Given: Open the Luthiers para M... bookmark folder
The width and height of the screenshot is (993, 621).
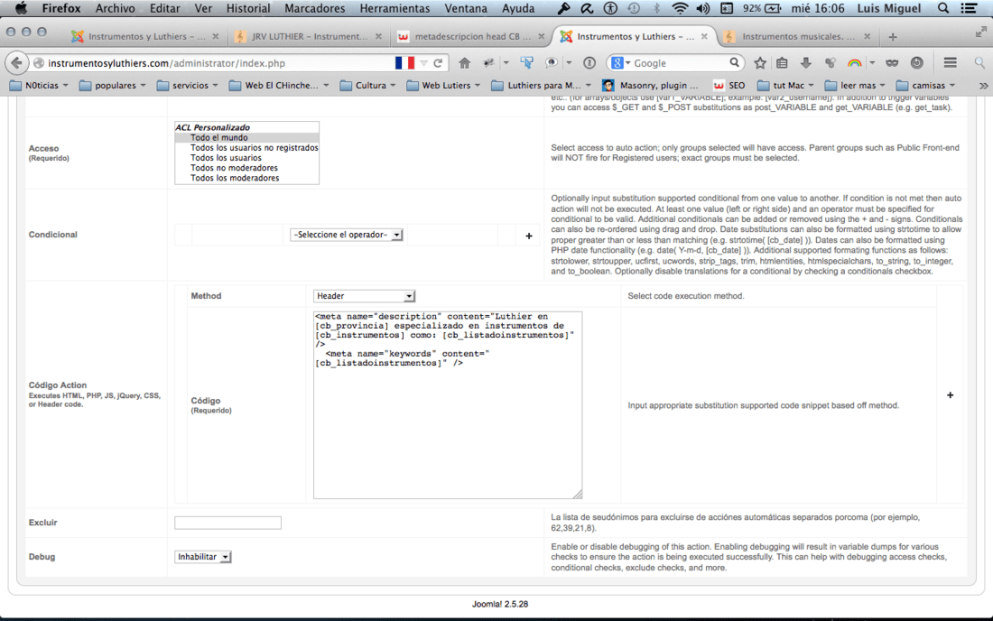Looking at the screenshot, I should pyautogui.click(x=542, y=86).
